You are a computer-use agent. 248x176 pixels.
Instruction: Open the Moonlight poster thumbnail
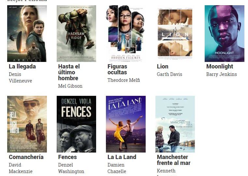click(225, 34)
